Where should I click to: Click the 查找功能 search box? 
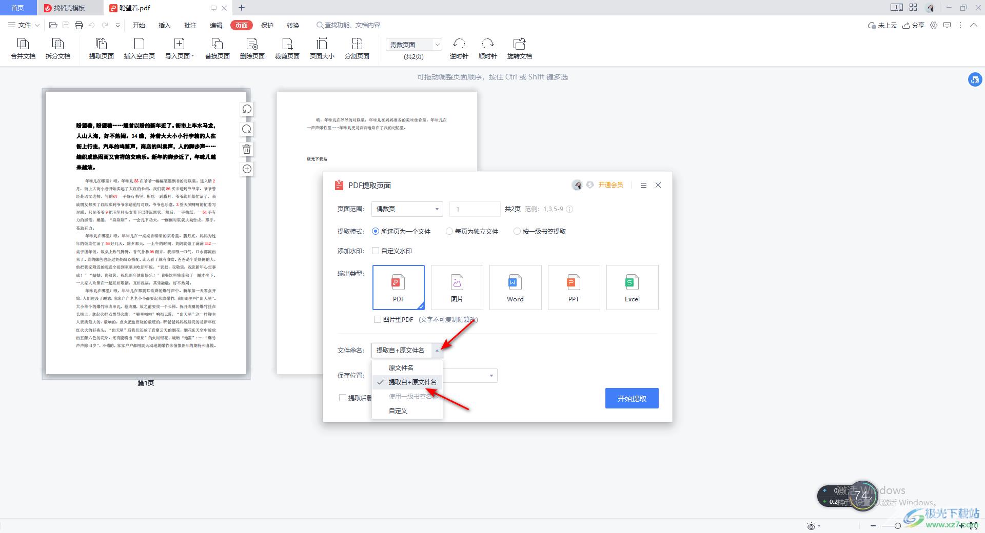coord(349,25)
